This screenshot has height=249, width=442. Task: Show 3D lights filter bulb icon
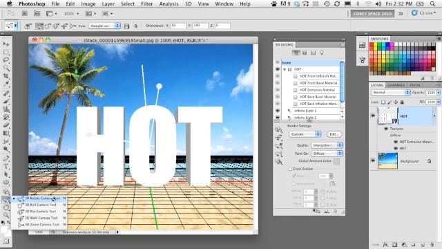pyautogui.click(x=322, y=53)
